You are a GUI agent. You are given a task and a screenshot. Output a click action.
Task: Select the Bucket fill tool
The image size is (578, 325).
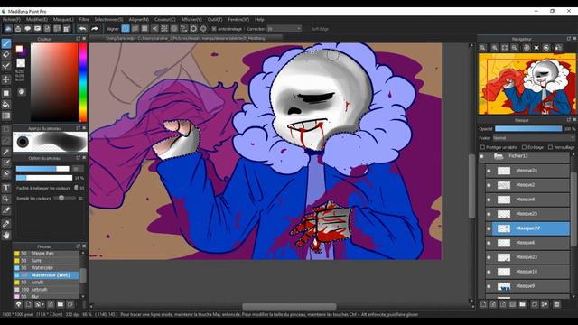(x=6, y=105)
